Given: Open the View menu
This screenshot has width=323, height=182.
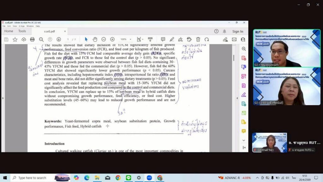Looking at the screenshot, I should pos(15,26).
